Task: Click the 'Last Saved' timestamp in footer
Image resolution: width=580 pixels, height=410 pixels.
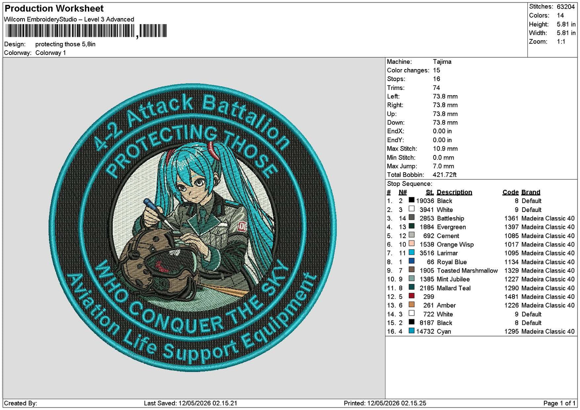Action: pos(191,403)
